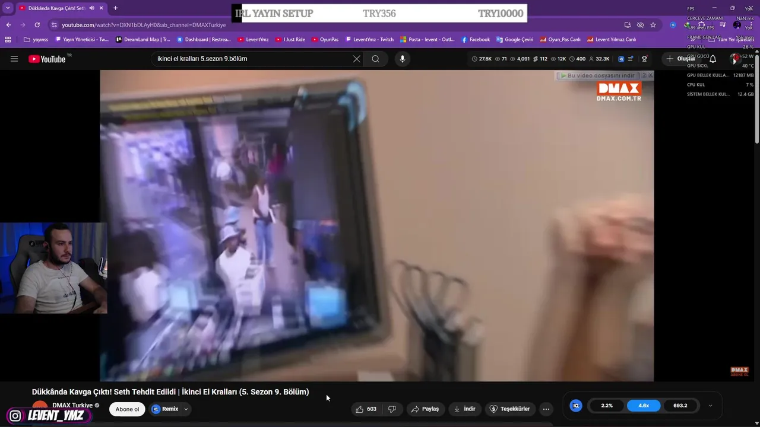Expand the vidIQ stats panel chevron
760x427 pixels.
(x=710, y=406)
